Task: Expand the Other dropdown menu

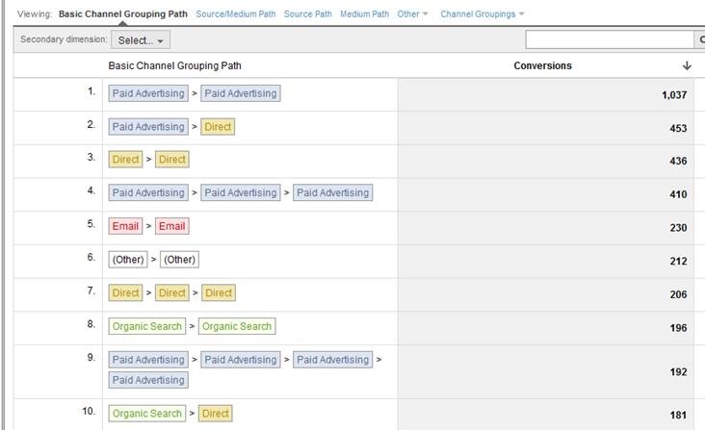Action: pyautogui.click(x=413, y=14)
